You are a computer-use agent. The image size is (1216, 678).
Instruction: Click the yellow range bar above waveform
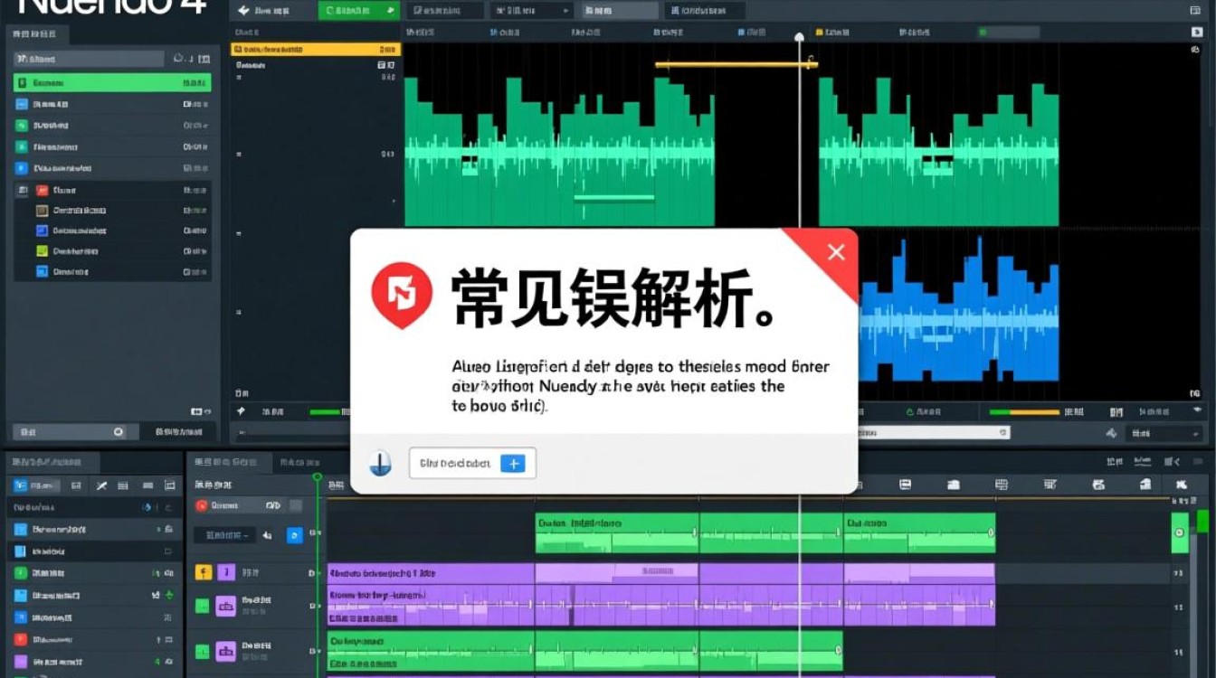pyautogui.click(x=736, y=64)
